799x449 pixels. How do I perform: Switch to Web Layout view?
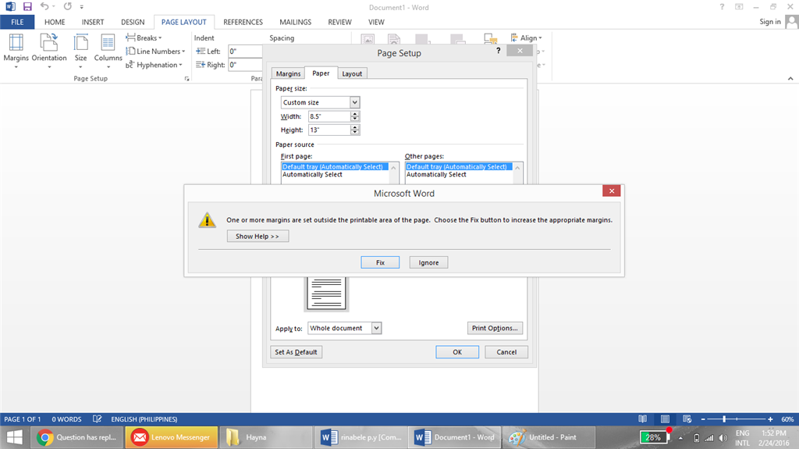coord(687,419)
